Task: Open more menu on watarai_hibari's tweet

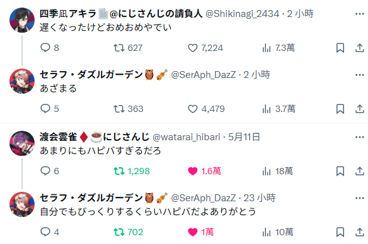Action: [x=360, y=137]
